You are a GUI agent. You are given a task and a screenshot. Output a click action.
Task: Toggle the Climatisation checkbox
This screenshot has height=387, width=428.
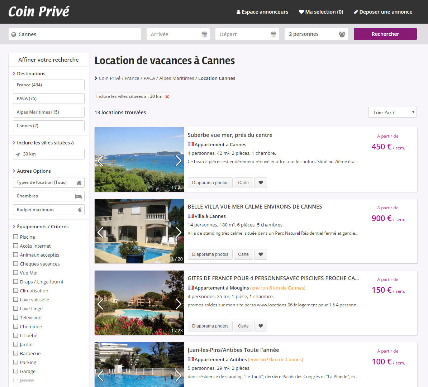pos(15,291)
